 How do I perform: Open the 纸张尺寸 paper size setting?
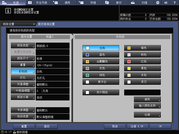[x=23, y=58]
